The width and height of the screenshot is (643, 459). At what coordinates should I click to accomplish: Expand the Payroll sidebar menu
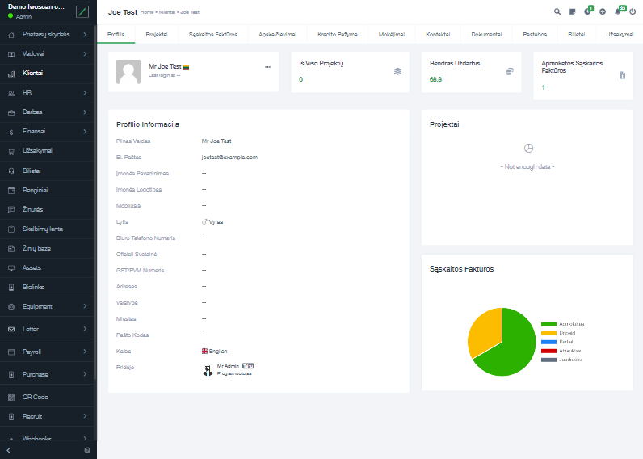coord(48,352)
